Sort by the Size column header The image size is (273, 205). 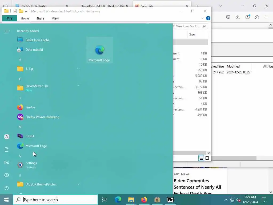[x=192, y=34]
